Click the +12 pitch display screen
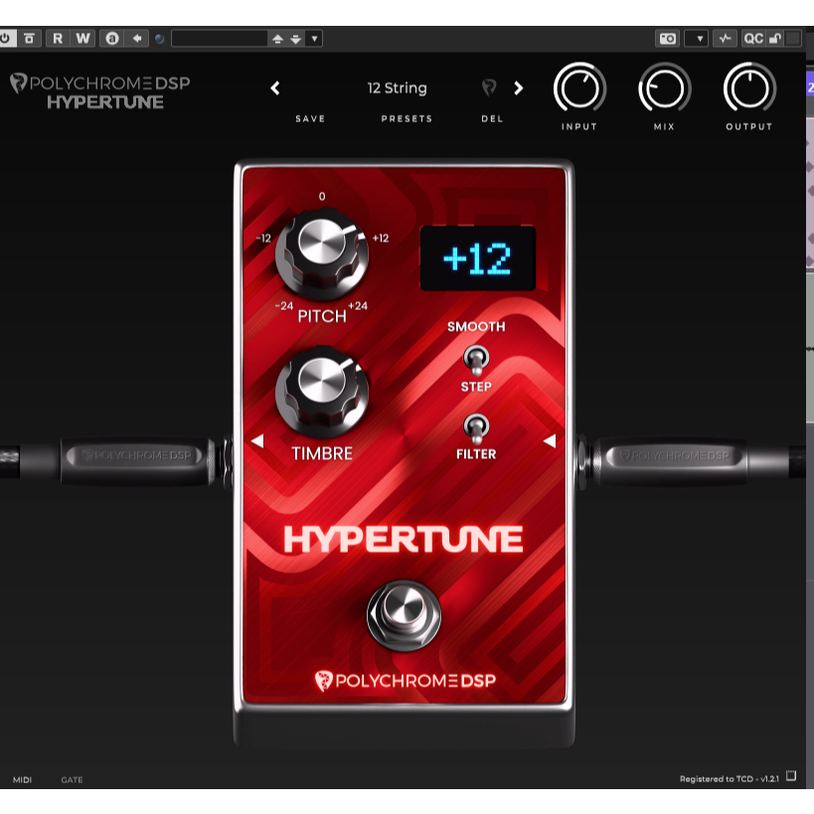The image size is (814, 814). click(x=478, y=258)
